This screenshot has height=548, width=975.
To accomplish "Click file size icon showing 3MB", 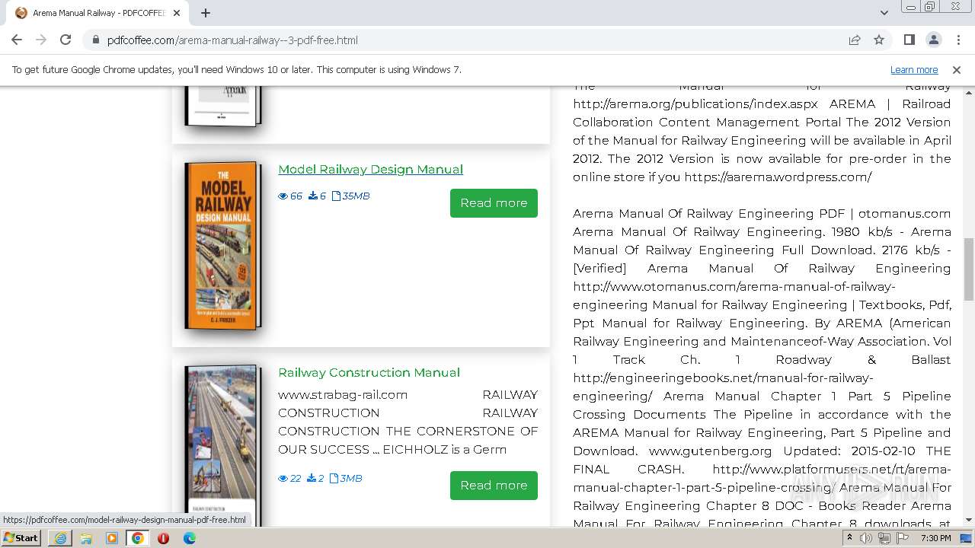I will pyautogui.click(x=334, y=479).
